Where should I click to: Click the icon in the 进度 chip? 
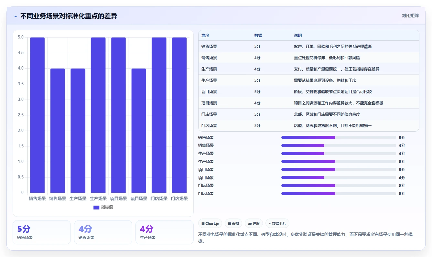pyautogui.click(x=250, y=223)
